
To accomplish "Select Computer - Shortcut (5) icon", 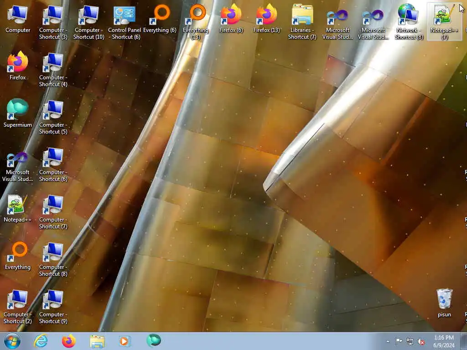I will tap(53, 117).
